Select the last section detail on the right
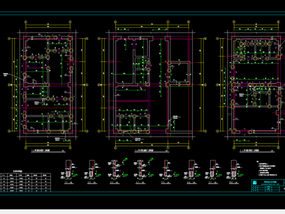The width and height of the screenshot is (285, 214). pos(235,171)
